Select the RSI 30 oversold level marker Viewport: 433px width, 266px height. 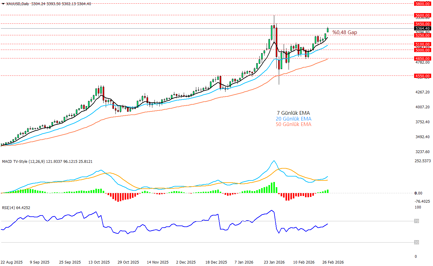pyautogui.click(x=416, y=242)
